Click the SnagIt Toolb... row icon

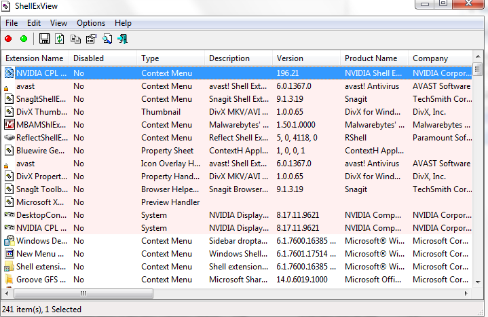click(10, 189)
